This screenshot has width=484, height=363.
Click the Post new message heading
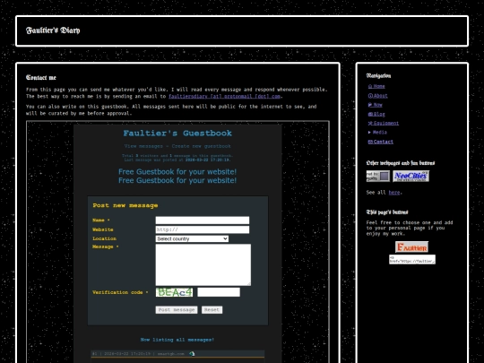click(x=125, y=205)
